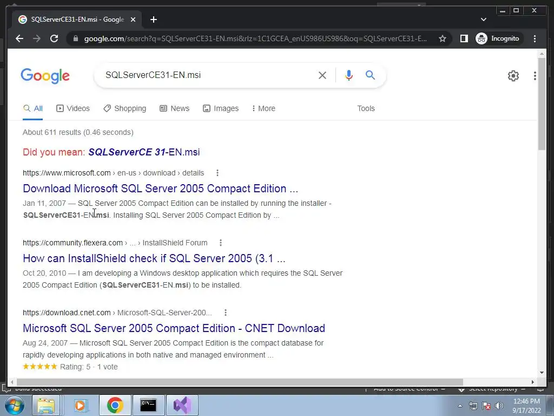The width and height of the screenshot is (554, 416).
Task: Open Chrome's three-dot menu
Action: pyautogui.click(x=535, y=38)
